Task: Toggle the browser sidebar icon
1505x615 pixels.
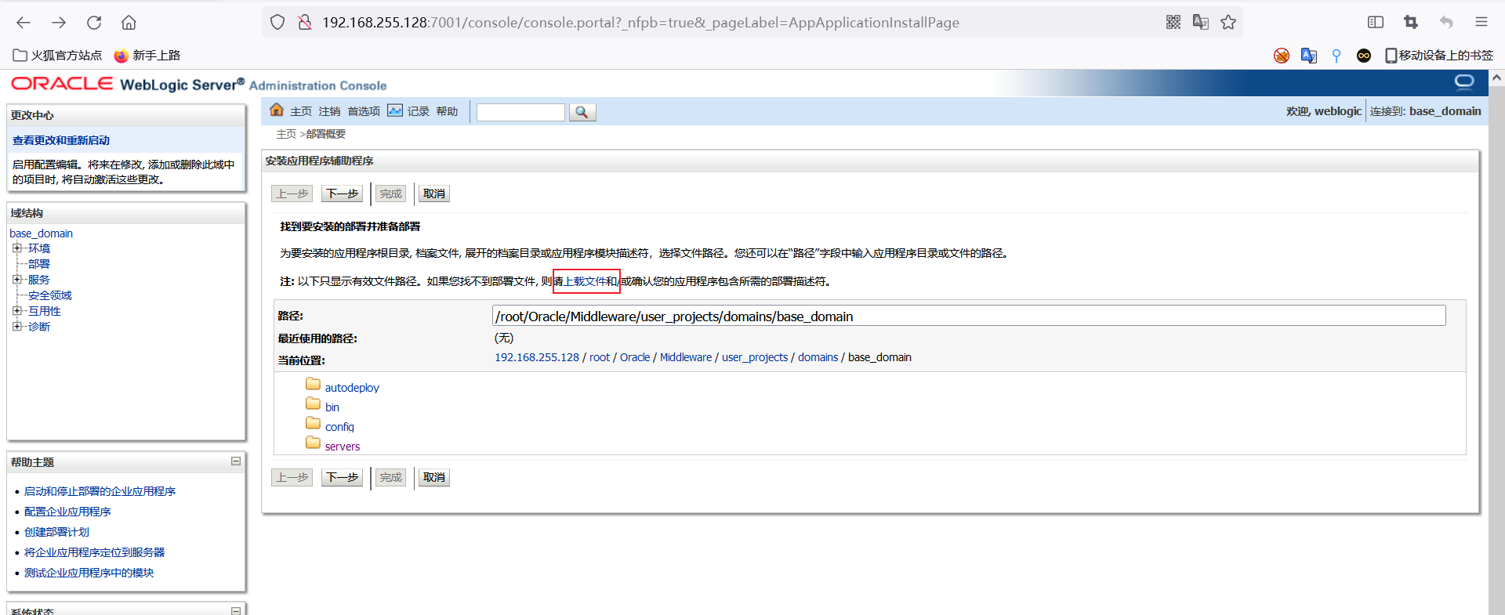Action: click(x=1376, y=23)
